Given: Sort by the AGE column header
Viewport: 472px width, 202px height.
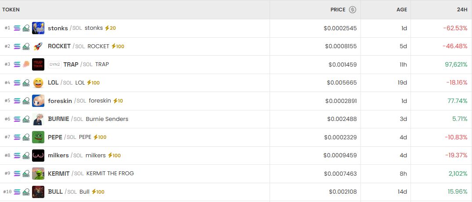Looking at the screenshot, I should 401,10.
